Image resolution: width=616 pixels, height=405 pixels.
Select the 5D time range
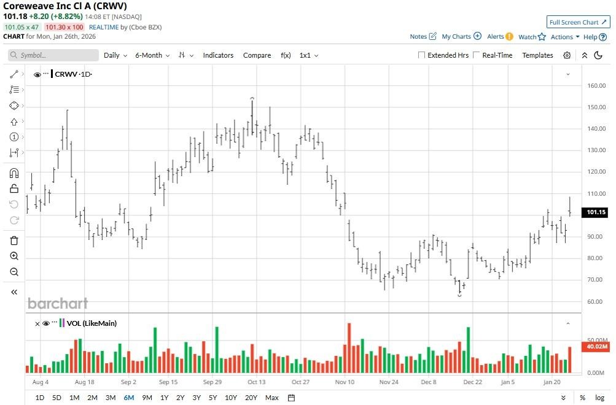57,398
